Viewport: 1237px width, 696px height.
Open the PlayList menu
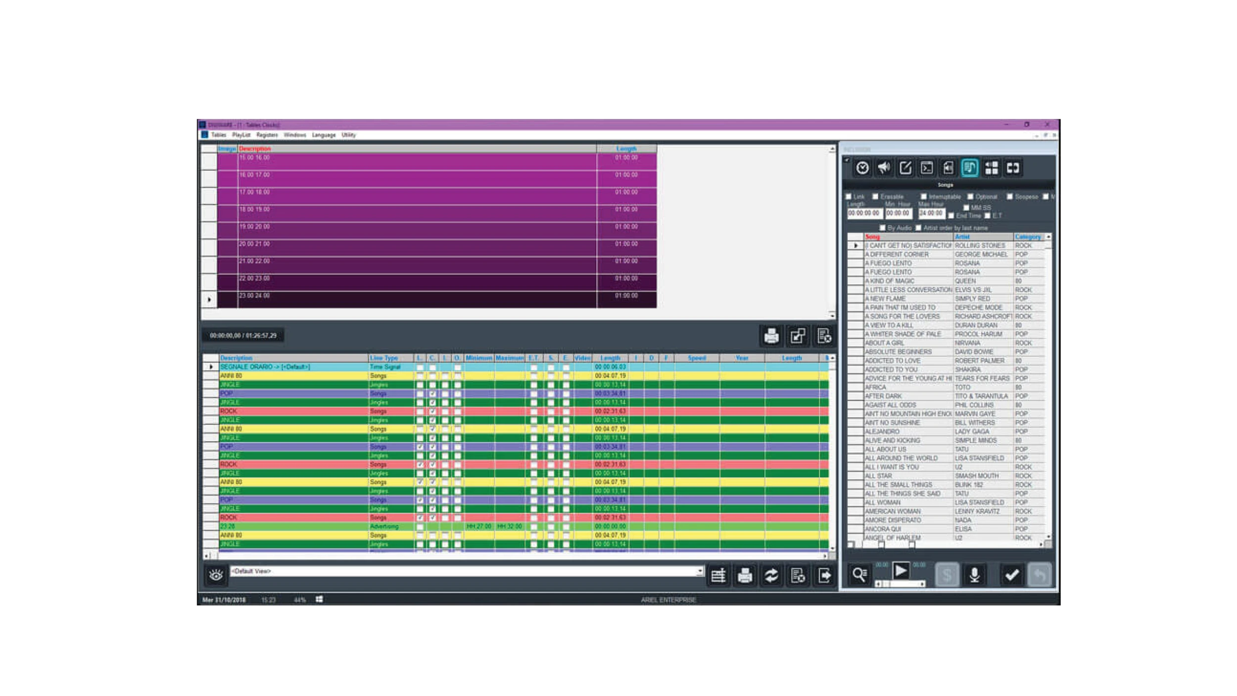pos(241,135)
